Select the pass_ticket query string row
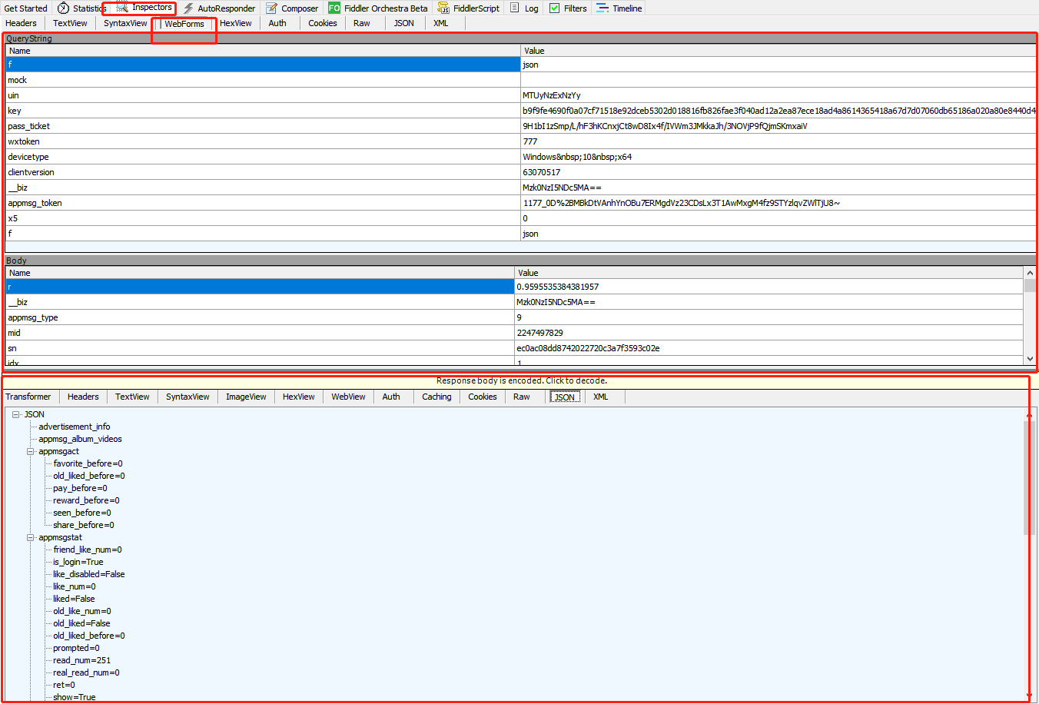The height and width of the screenshot is (704, 1039). [520, 126]
